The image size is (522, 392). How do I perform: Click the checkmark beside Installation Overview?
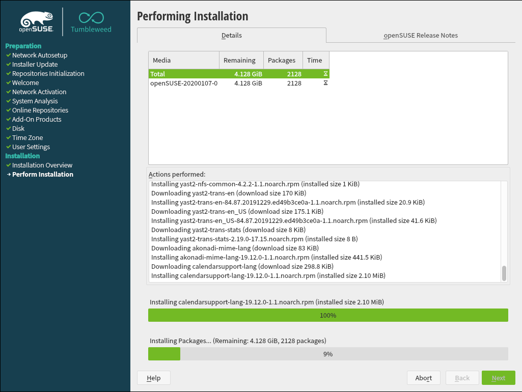point(8,165)
